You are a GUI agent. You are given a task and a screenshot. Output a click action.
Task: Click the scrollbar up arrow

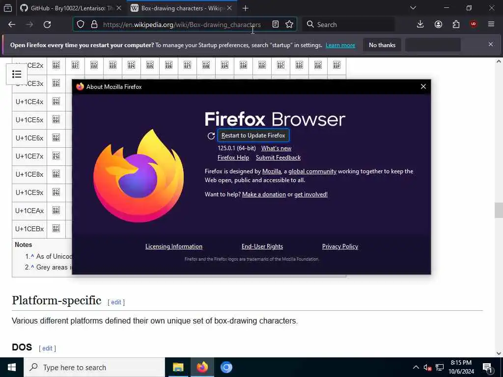pyautogui.click(x=499, y=61)
